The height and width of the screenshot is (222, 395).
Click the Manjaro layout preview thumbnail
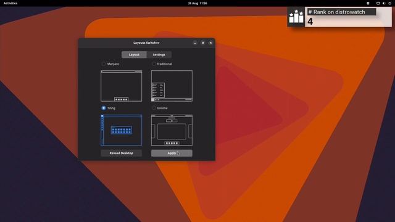pos(122,86)
